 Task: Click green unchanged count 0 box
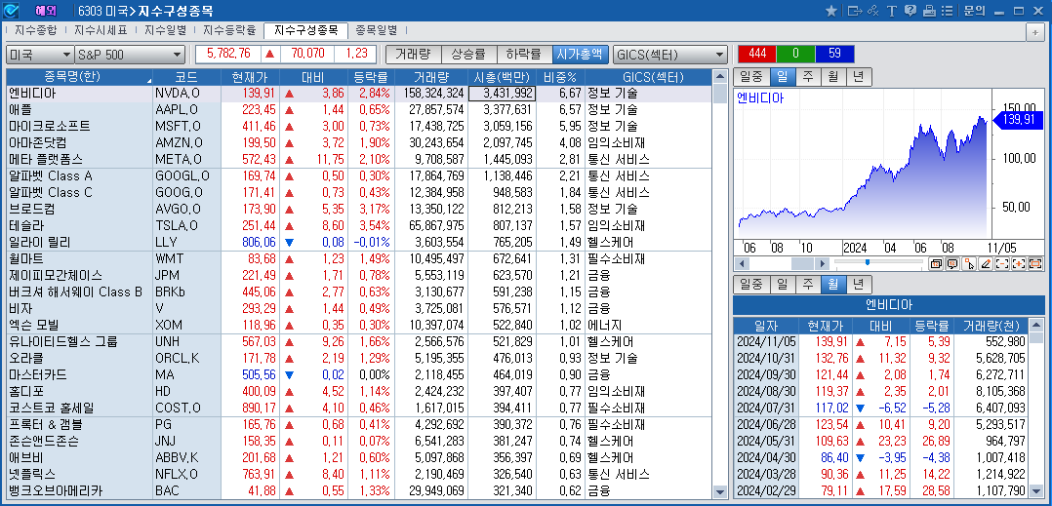[795, 55]
